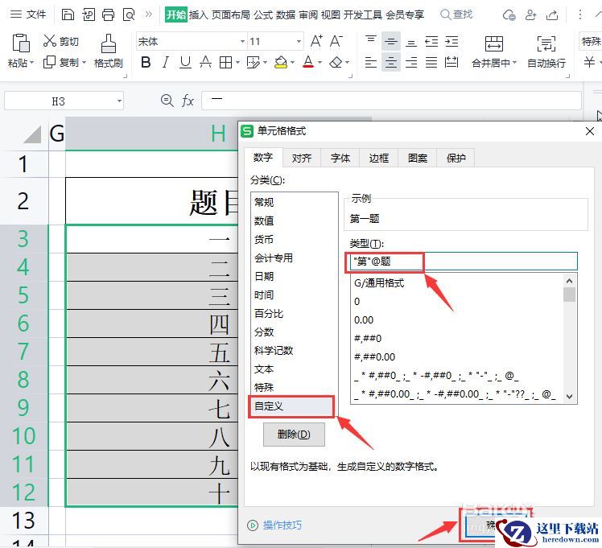Click the increase indent icon

[x=451, y=41]
